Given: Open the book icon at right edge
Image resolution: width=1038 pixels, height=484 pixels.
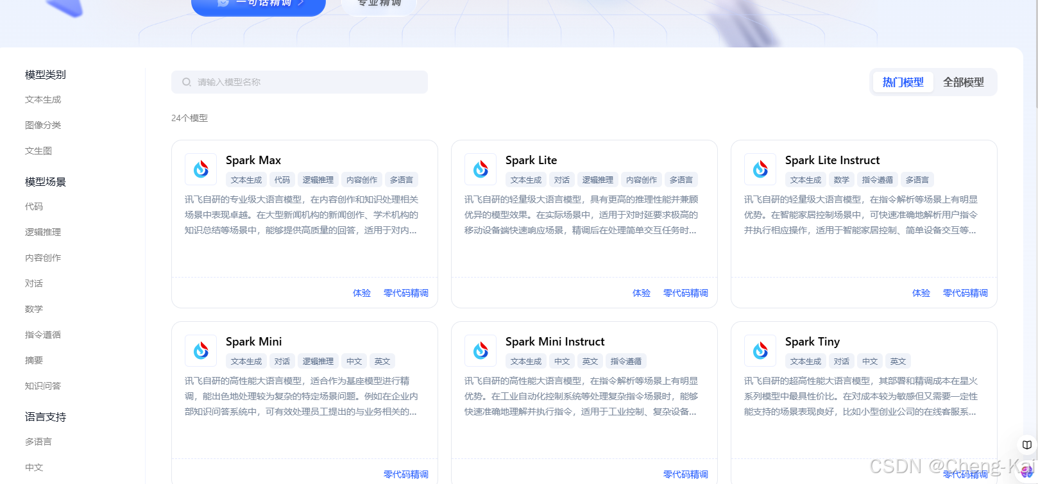Looking at the screenshot, I should pos(1026,444).
